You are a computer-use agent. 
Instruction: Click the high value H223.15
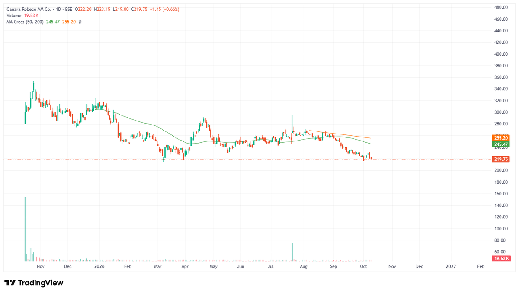pos(103,9)
